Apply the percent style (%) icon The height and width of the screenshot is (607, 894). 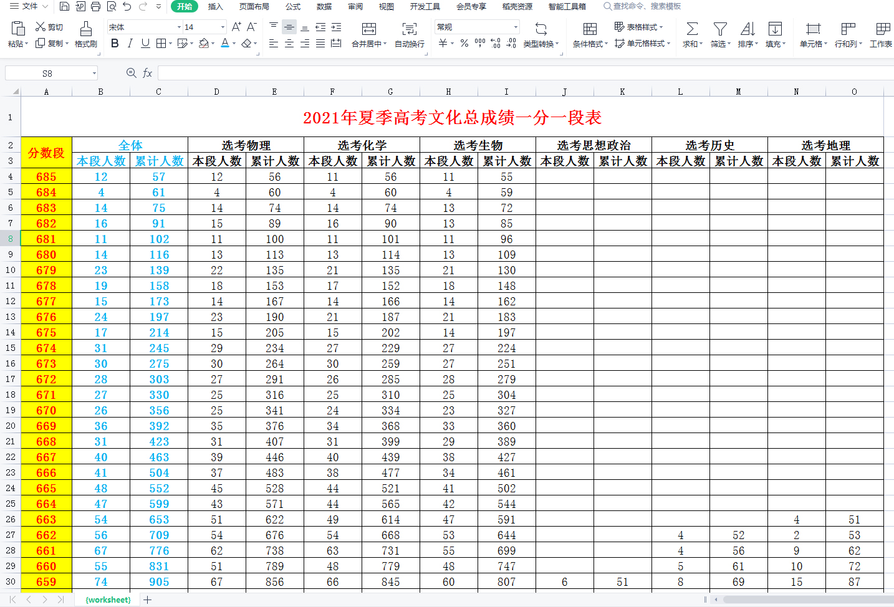[x=463, y=42]
